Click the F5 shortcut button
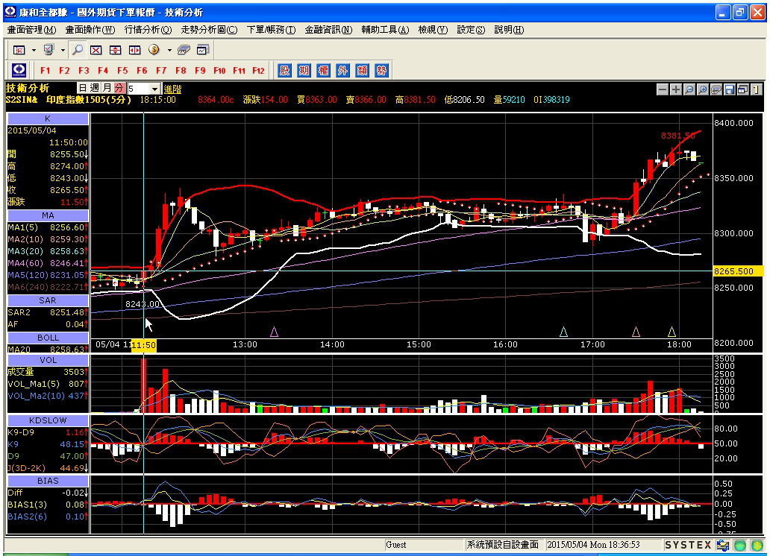Screen dimensions: 770x556 pos(122,70)
